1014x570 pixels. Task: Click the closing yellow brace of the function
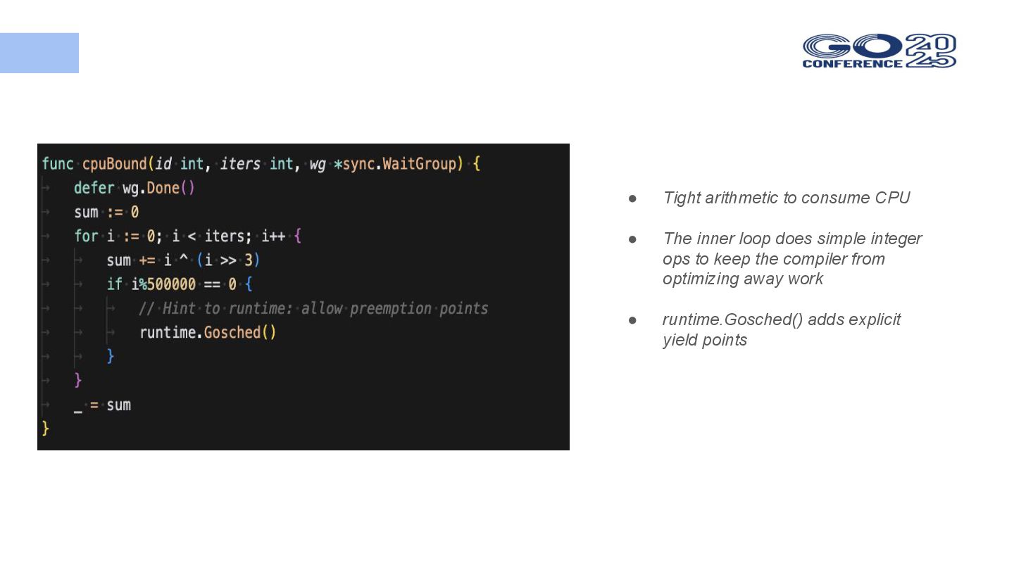click(46, 428)
